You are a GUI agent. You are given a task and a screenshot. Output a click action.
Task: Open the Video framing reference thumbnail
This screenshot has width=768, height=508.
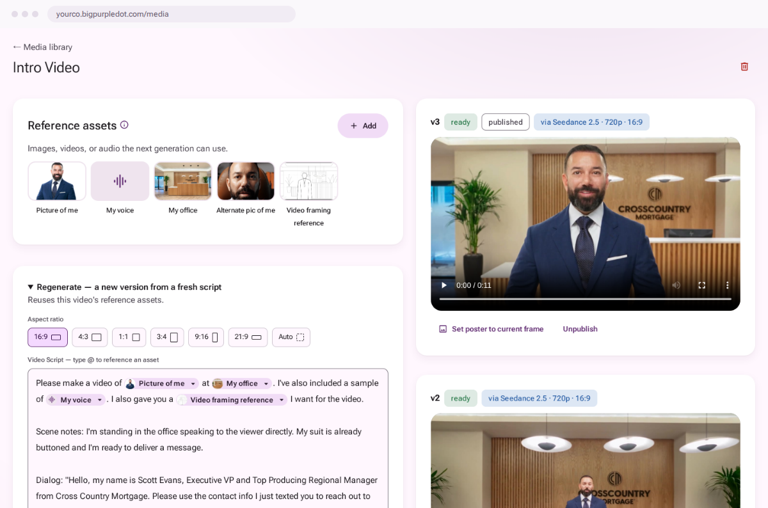pos(308,181)
